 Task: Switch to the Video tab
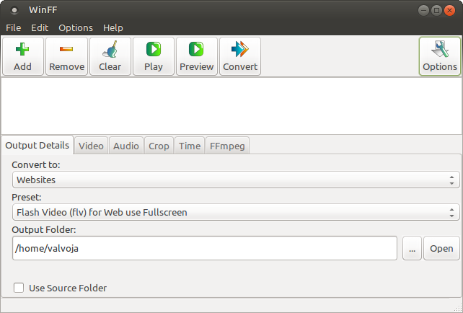pyautogui.click(x=91, y=146)
